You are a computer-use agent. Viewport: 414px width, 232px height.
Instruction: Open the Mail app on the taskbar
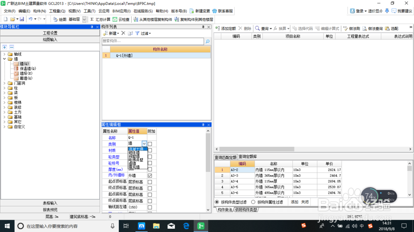point(171,226)
